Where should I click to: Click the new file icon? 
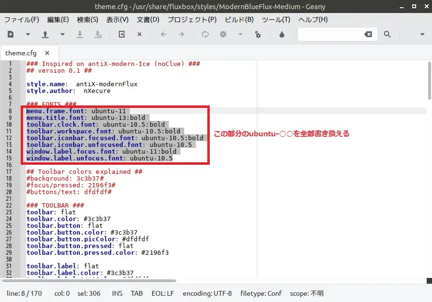pos(11,34)
